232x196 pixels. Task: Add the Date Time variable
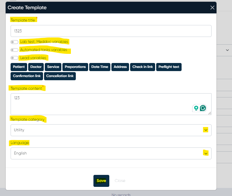[x=100, y=67]
